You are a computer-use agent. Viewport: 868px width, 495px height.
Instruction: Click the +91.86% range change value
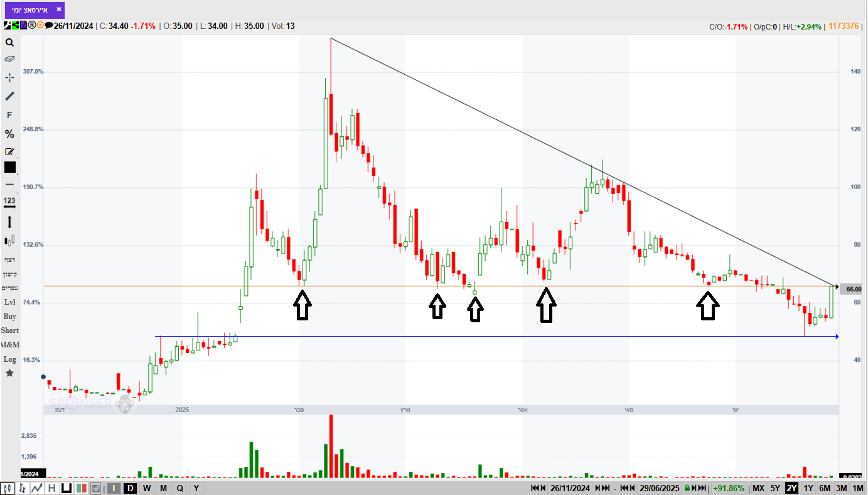(728, 488)
